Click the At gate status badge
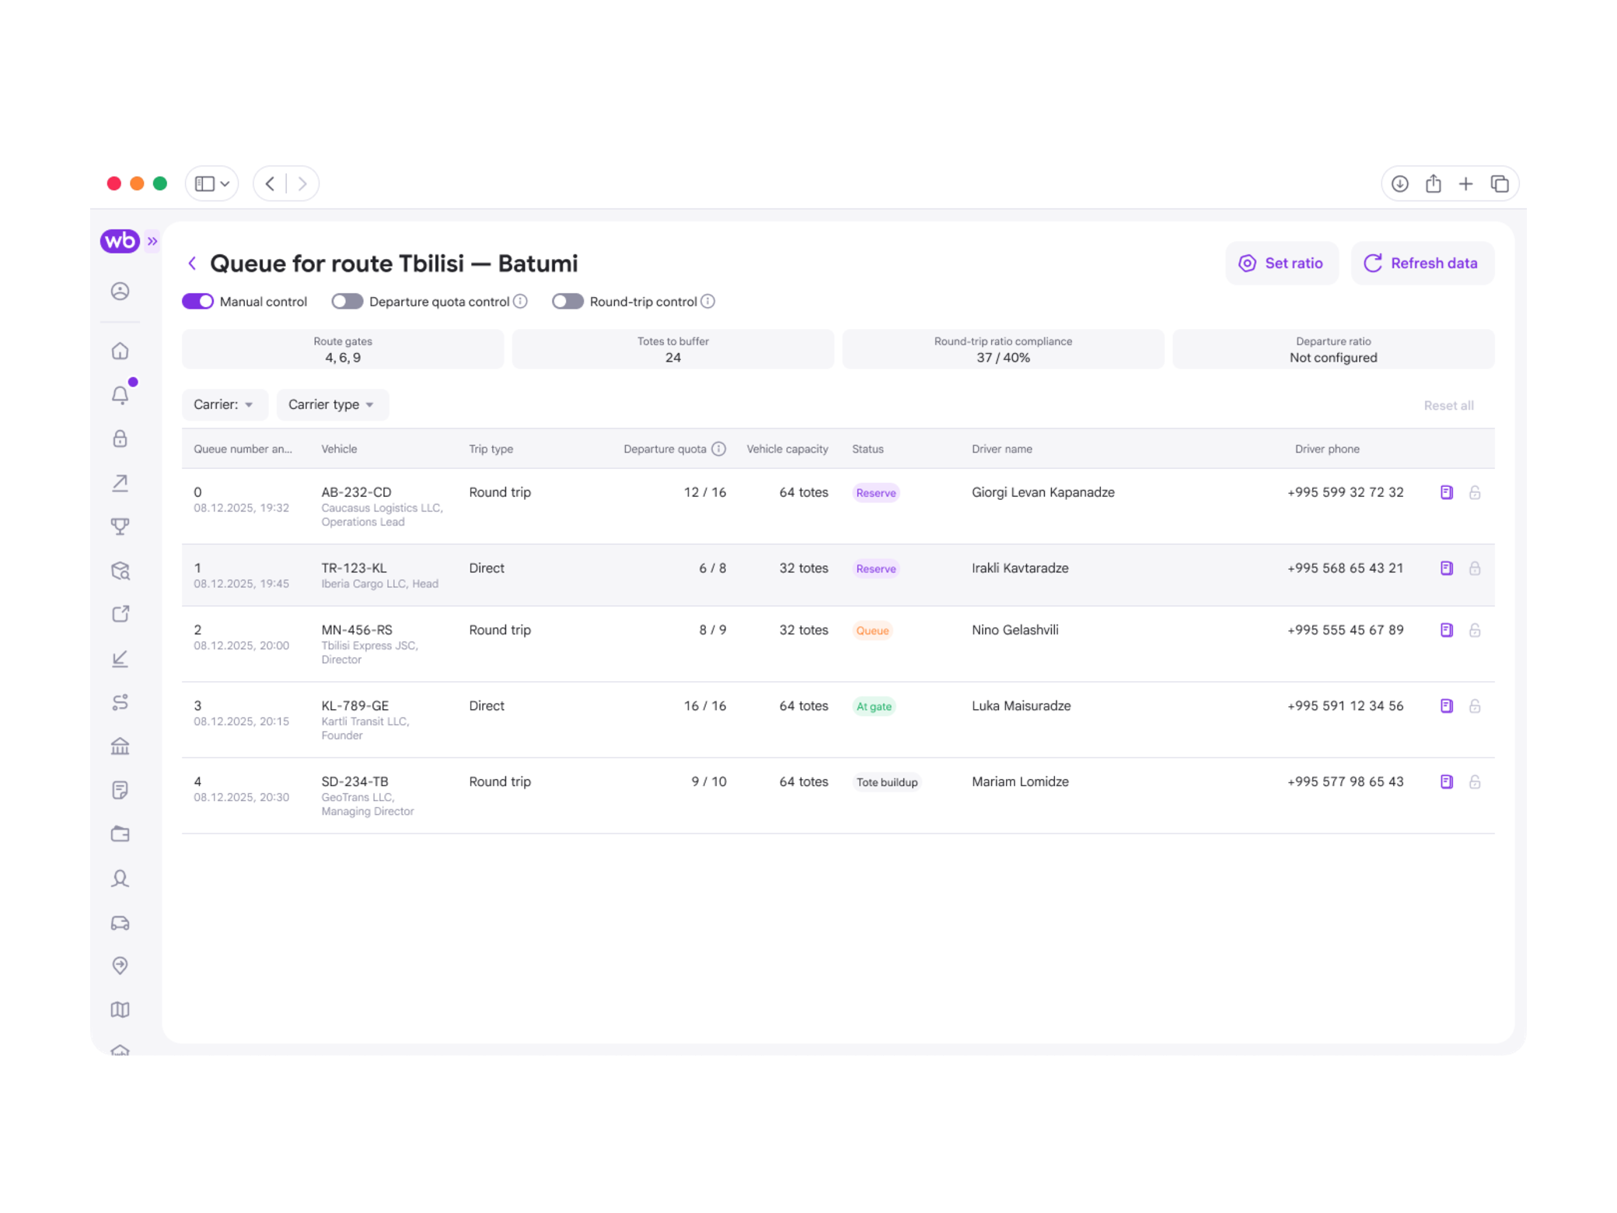Screen dimensions: 1617x1213 [x=874, y=706]
